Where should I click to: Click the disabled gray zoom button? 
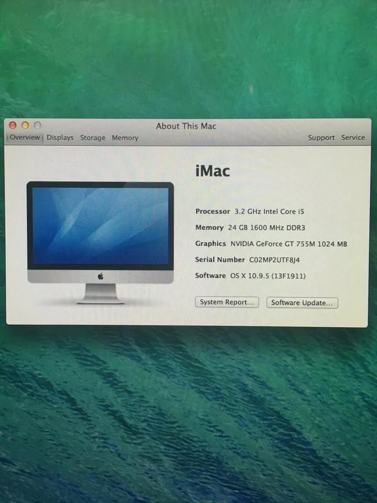click(x=38, y=125)
